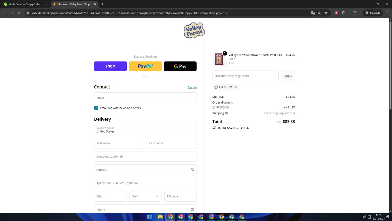392x221 pixels.
Task: Open site information icon in address bar
Action: point(28,13)
